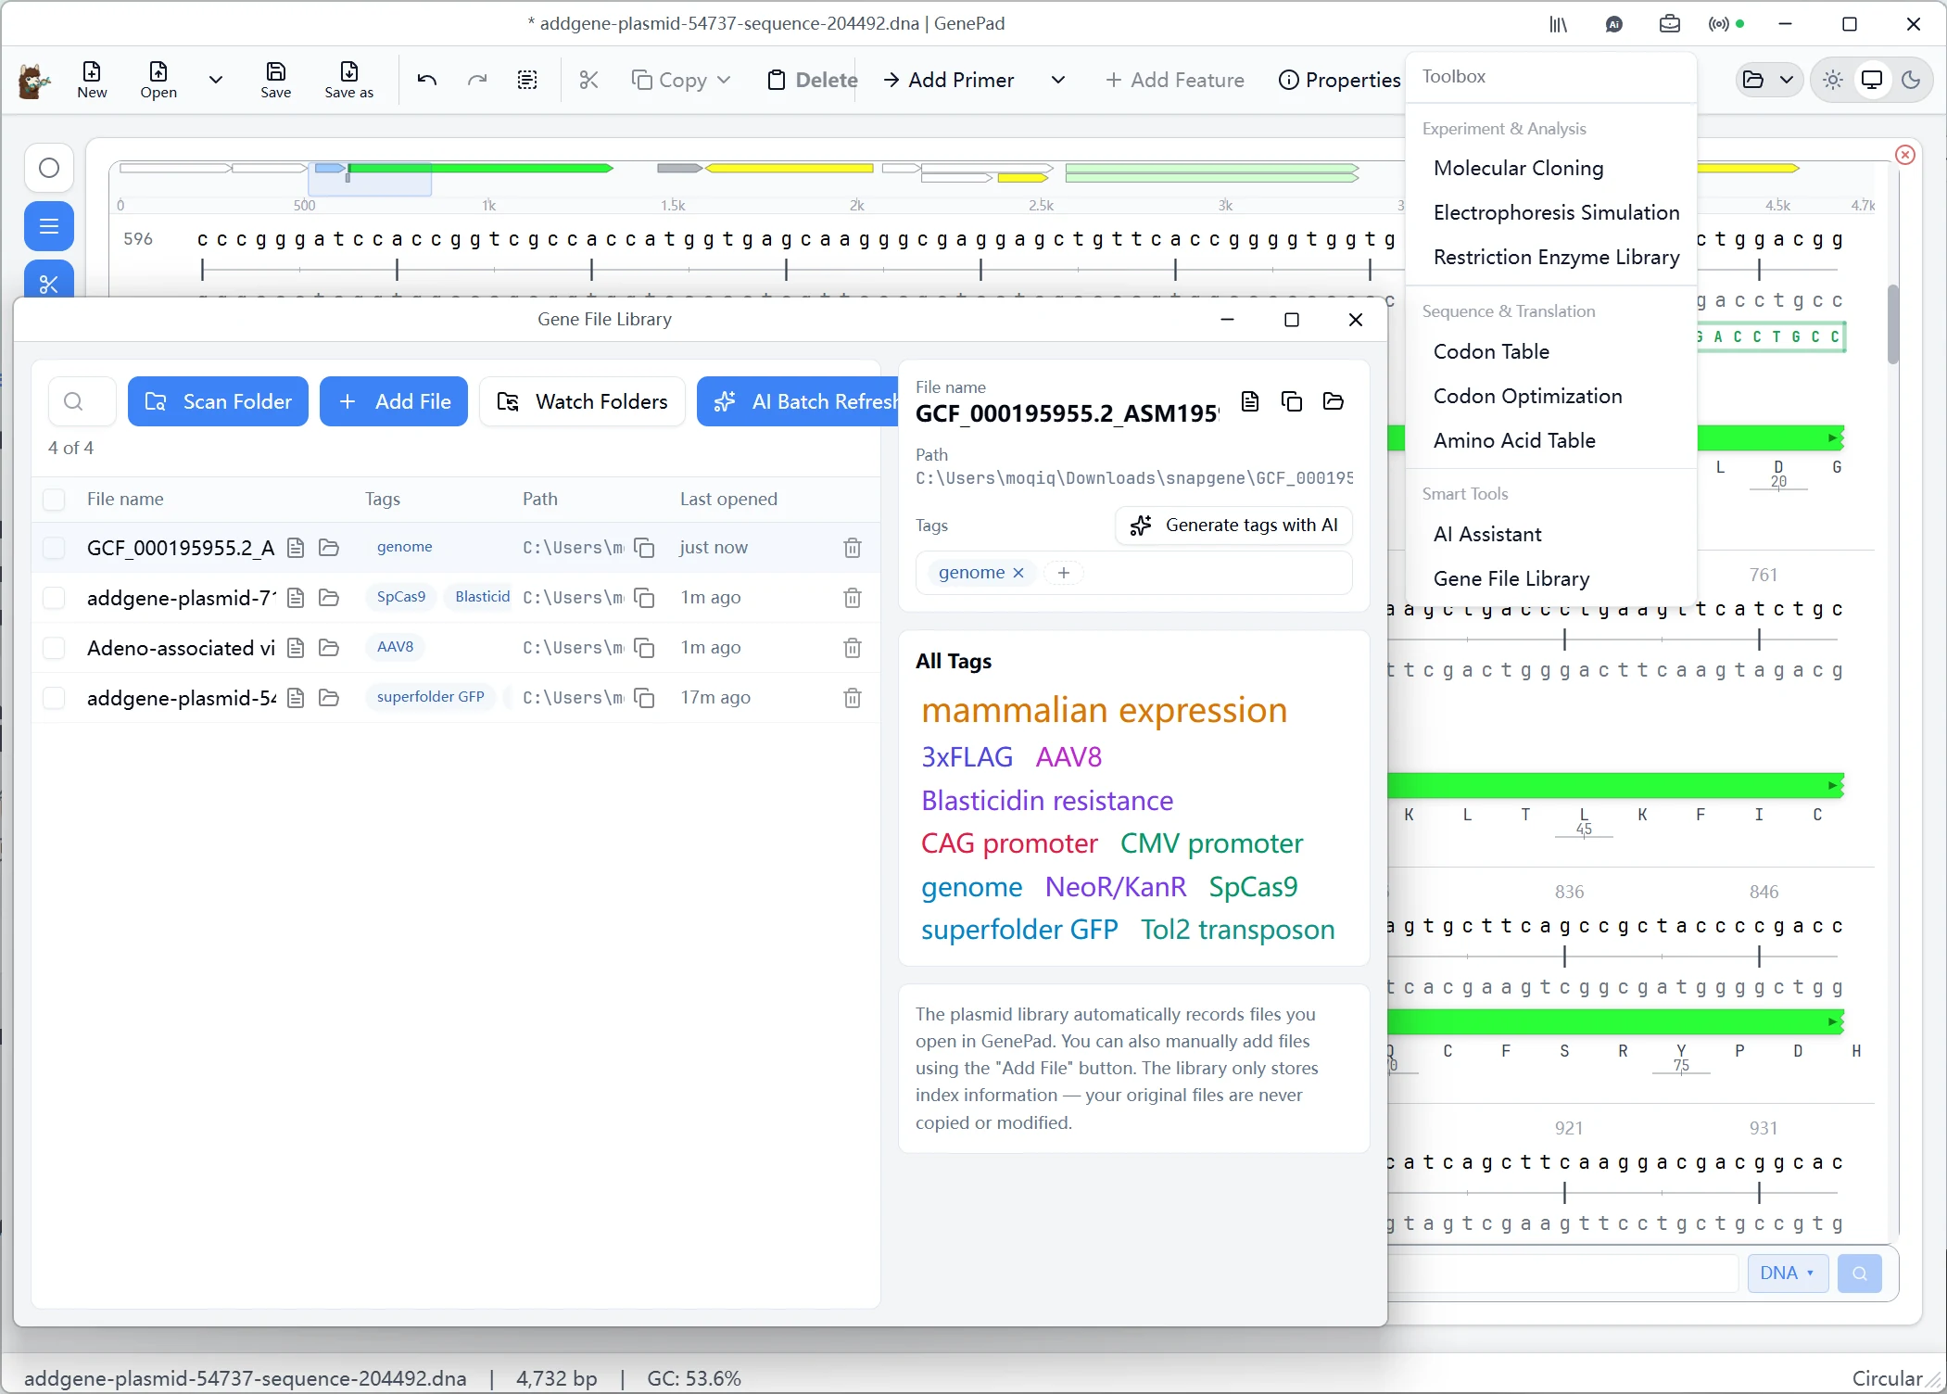Open the DNA search type dropdown
Viewport: 1947px width, 1394px height.
coord(1787,1273)
